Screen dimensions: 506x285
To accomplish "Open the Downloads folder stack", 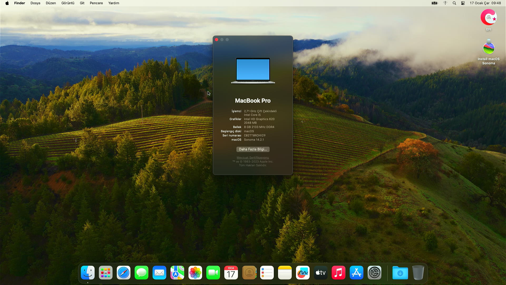I will [400, 273].
